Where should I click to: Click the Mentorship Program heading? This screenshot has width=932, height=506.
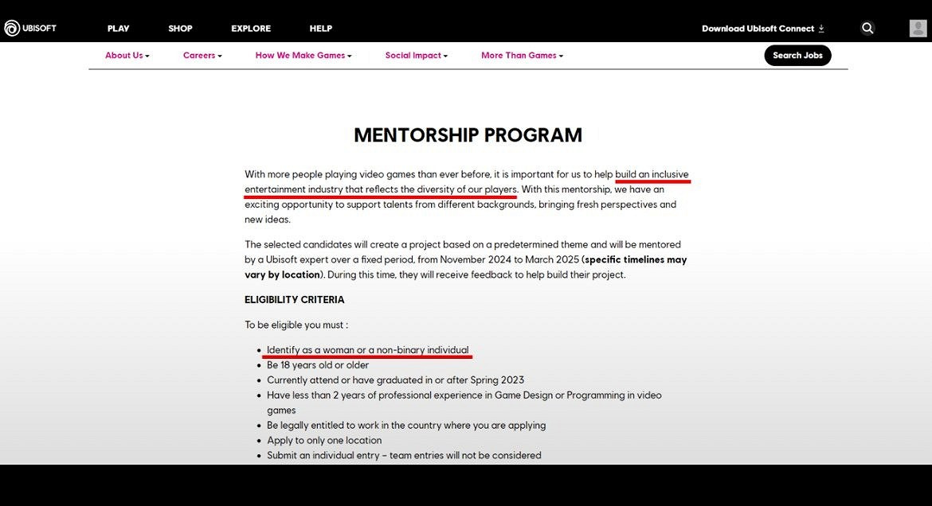pos(468,135)
